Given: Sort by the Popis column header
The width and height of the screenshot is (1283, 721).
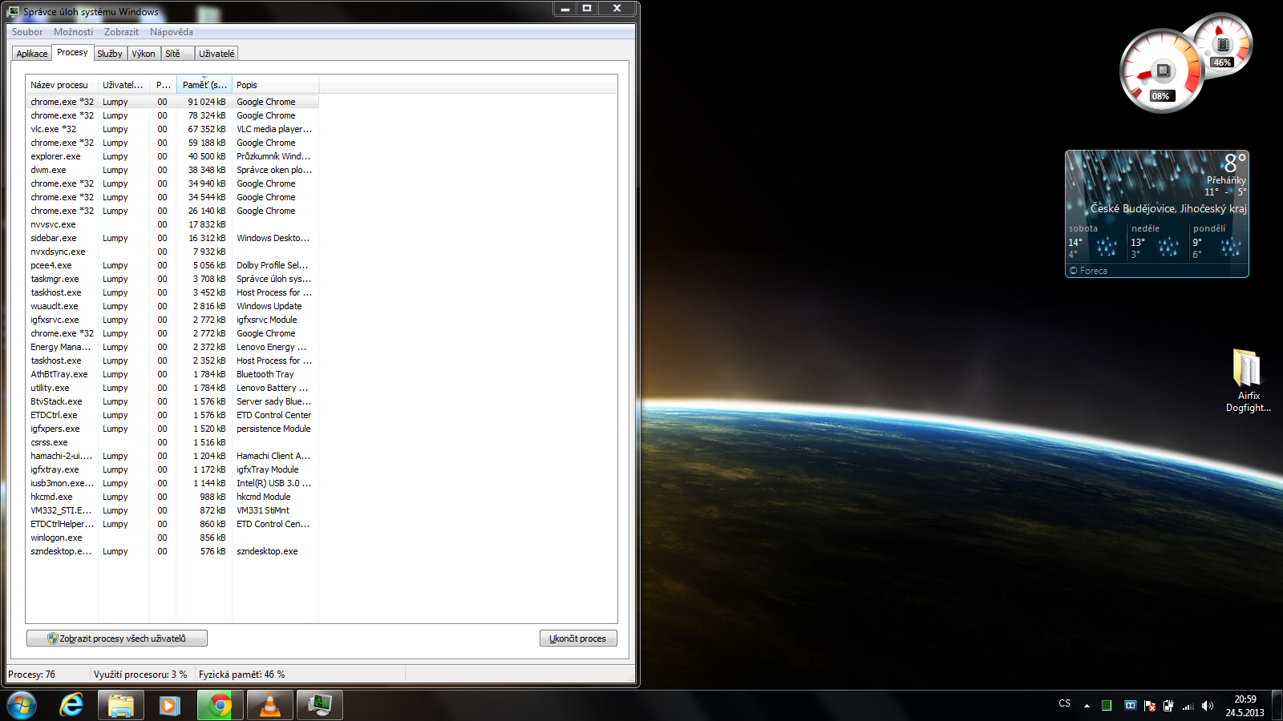Looking at the screenshot, I should (275, 85).
